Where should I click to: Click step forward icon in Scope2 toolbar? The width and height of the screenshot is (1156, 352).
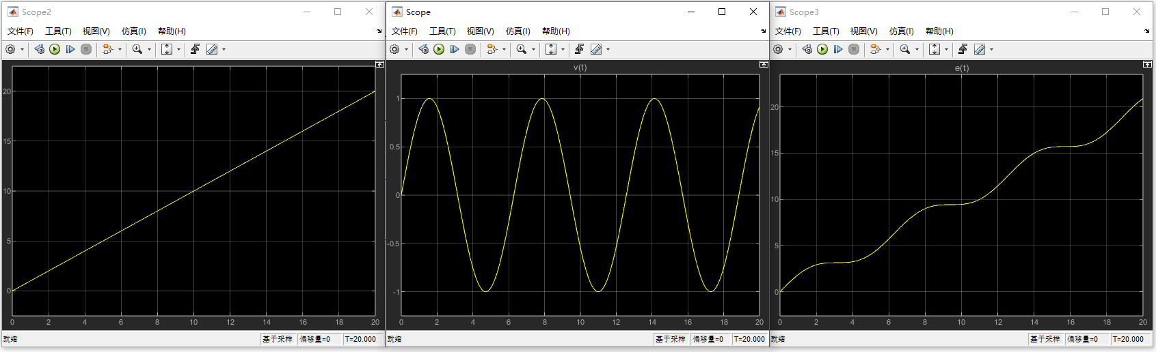tap(70, 49)
